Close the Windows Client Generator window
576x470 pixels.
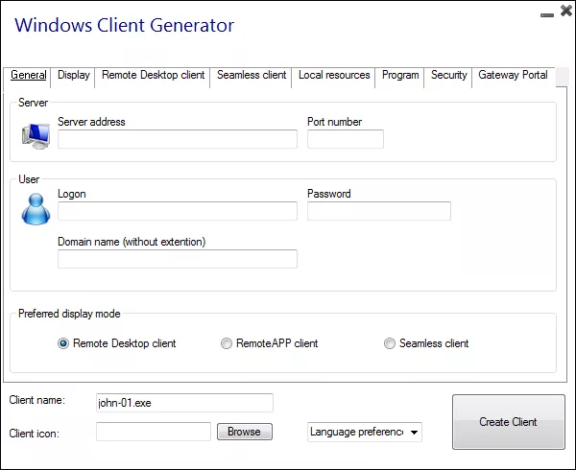point(566,11)
